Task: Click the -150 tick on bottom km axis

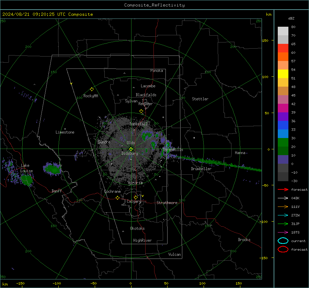Action: pyautogui.click(x=20, y=283)
